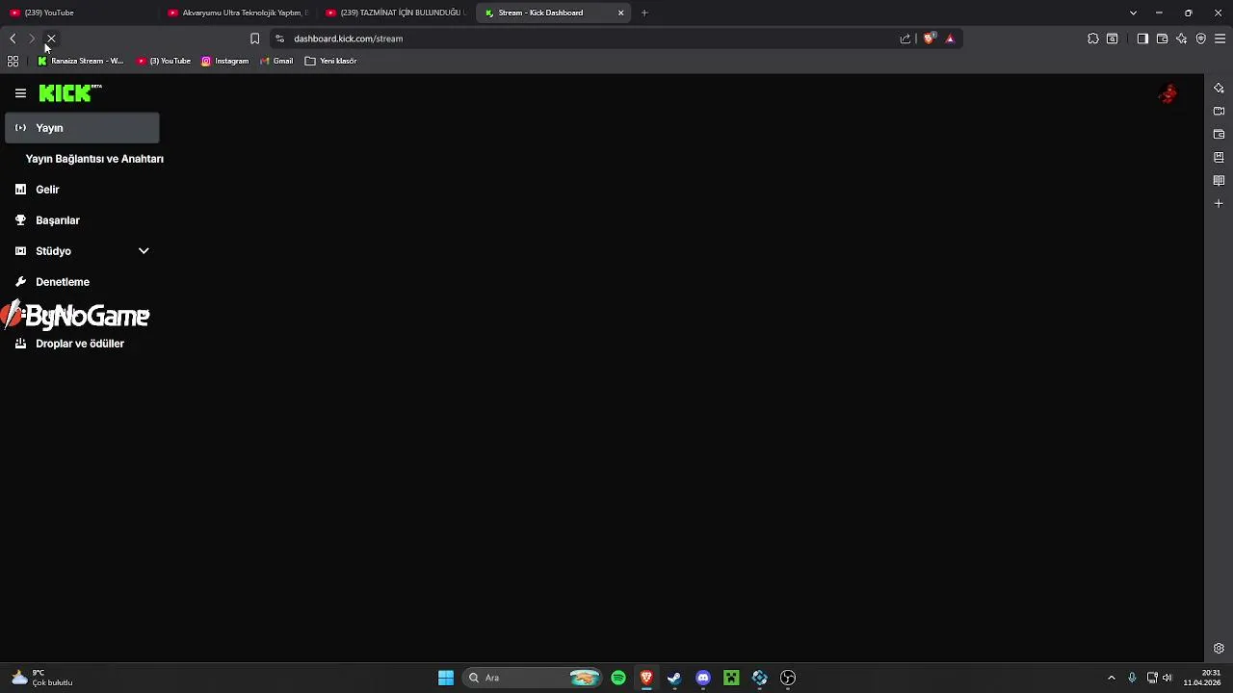The height and width of the screenshot is (693, 1233).
Task: Switch to Akvaryumu Ultra Teknolojik tab
Action: point(238,13)
